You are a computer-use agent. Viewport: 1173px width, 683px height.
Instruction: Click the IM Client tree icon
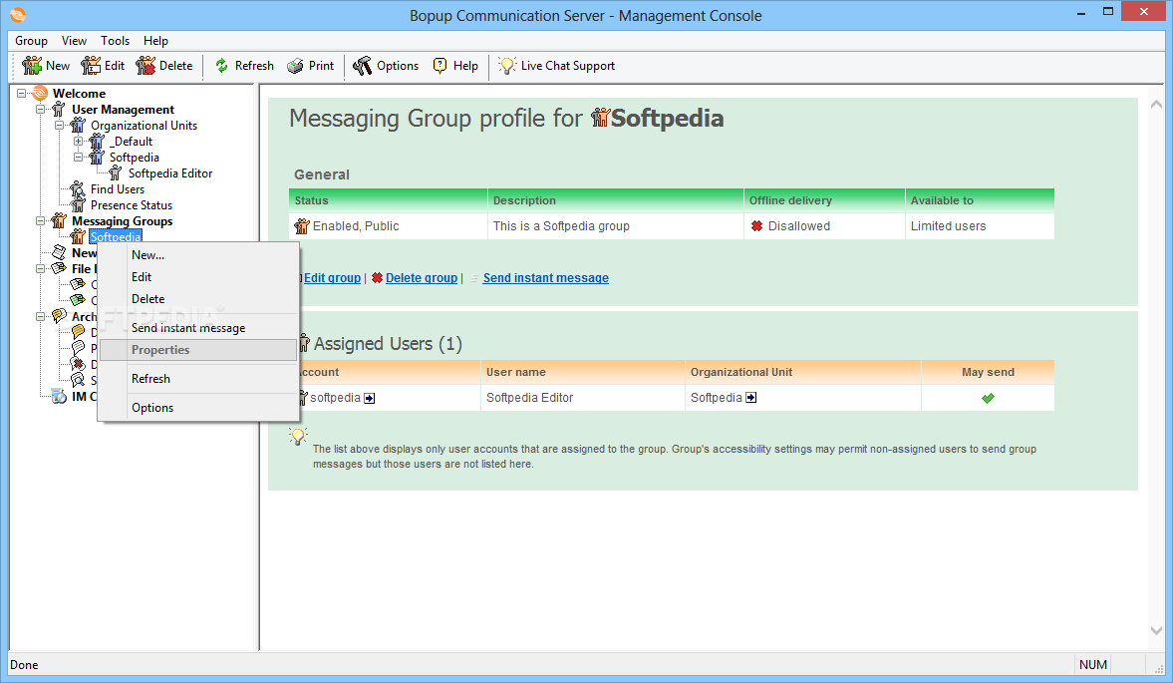tap(59, 397)
